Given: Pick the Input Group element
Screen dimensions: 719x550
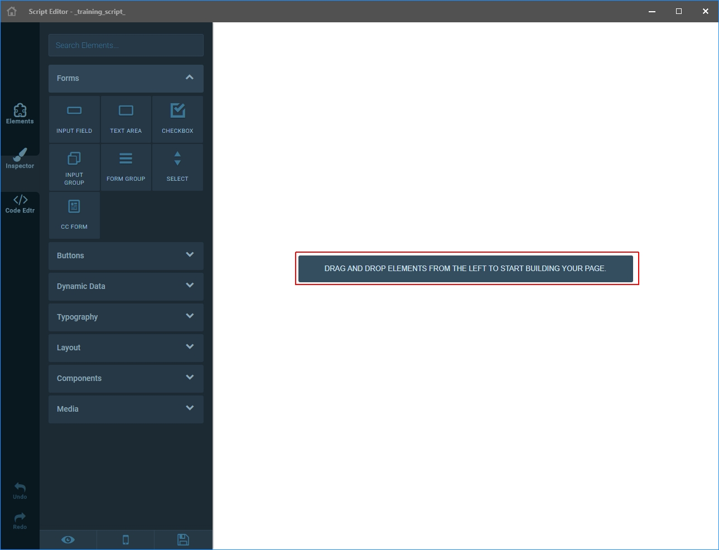Looking at the screenshot, I should tap(74, 167).
